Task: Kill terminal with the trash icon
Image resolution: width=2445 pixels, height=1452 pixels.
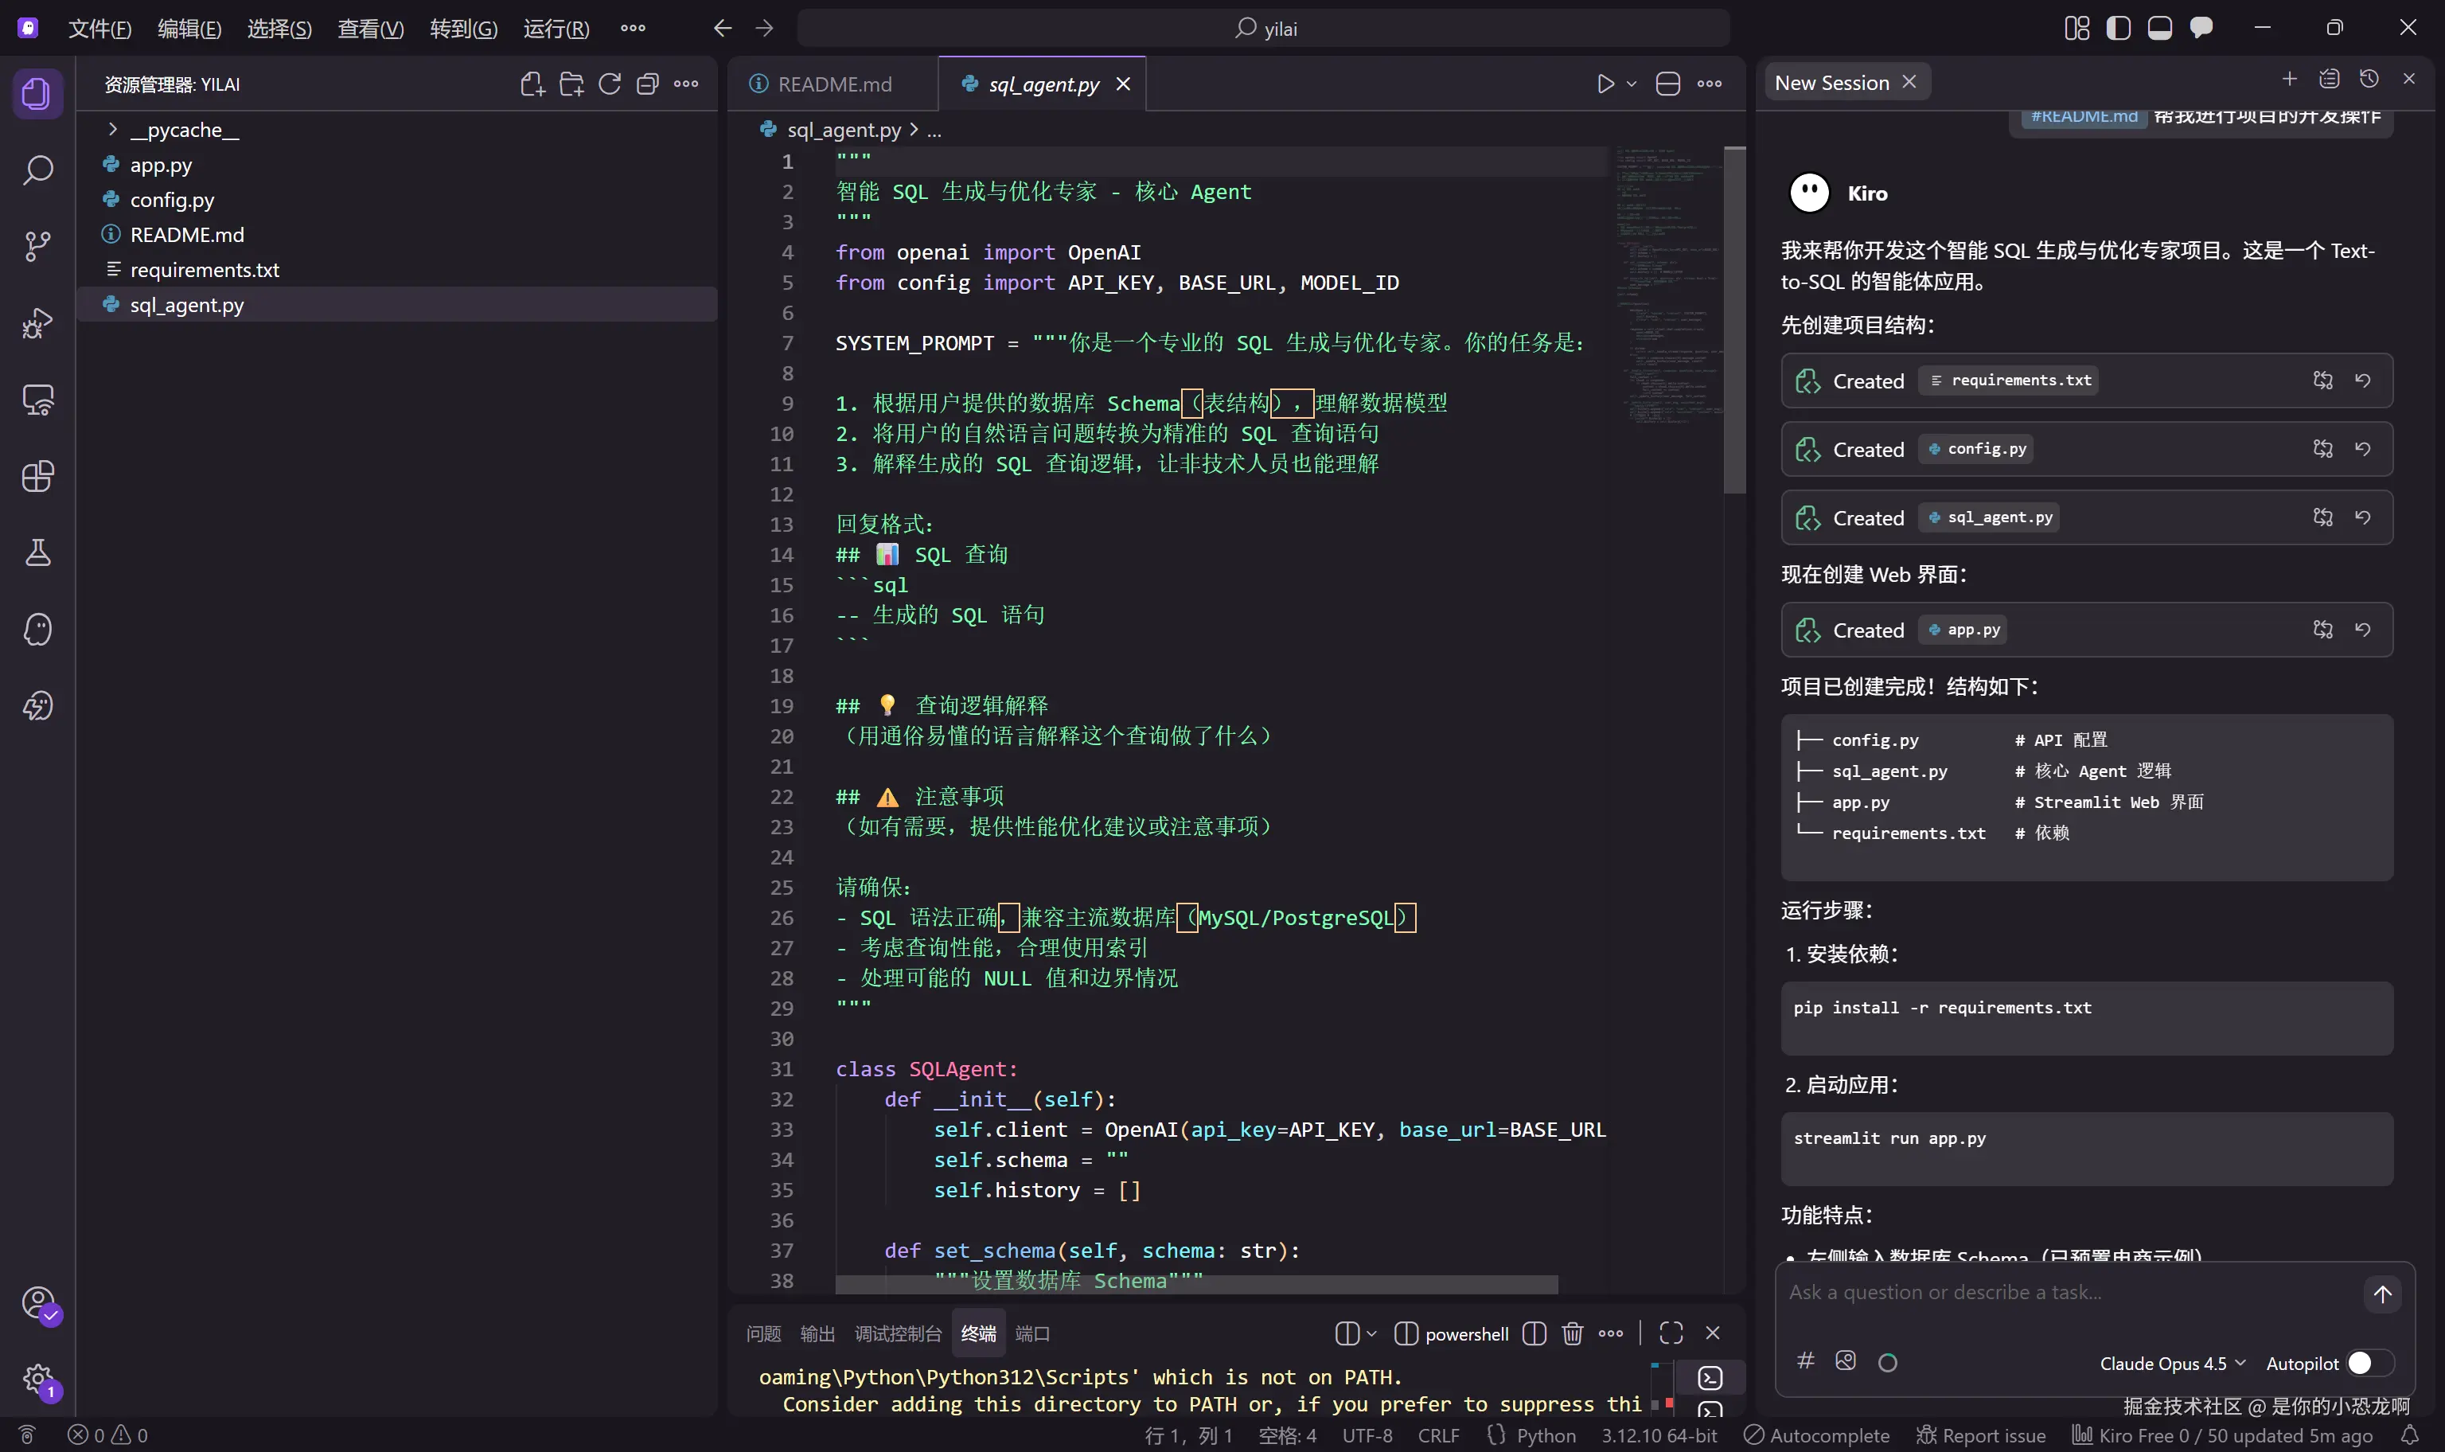Action: point(1572,1333)
